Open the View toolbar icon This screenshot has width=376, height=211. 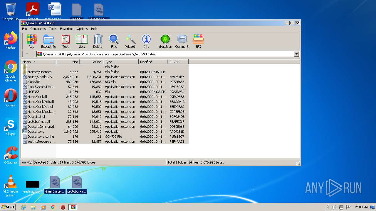click(82, 41)
